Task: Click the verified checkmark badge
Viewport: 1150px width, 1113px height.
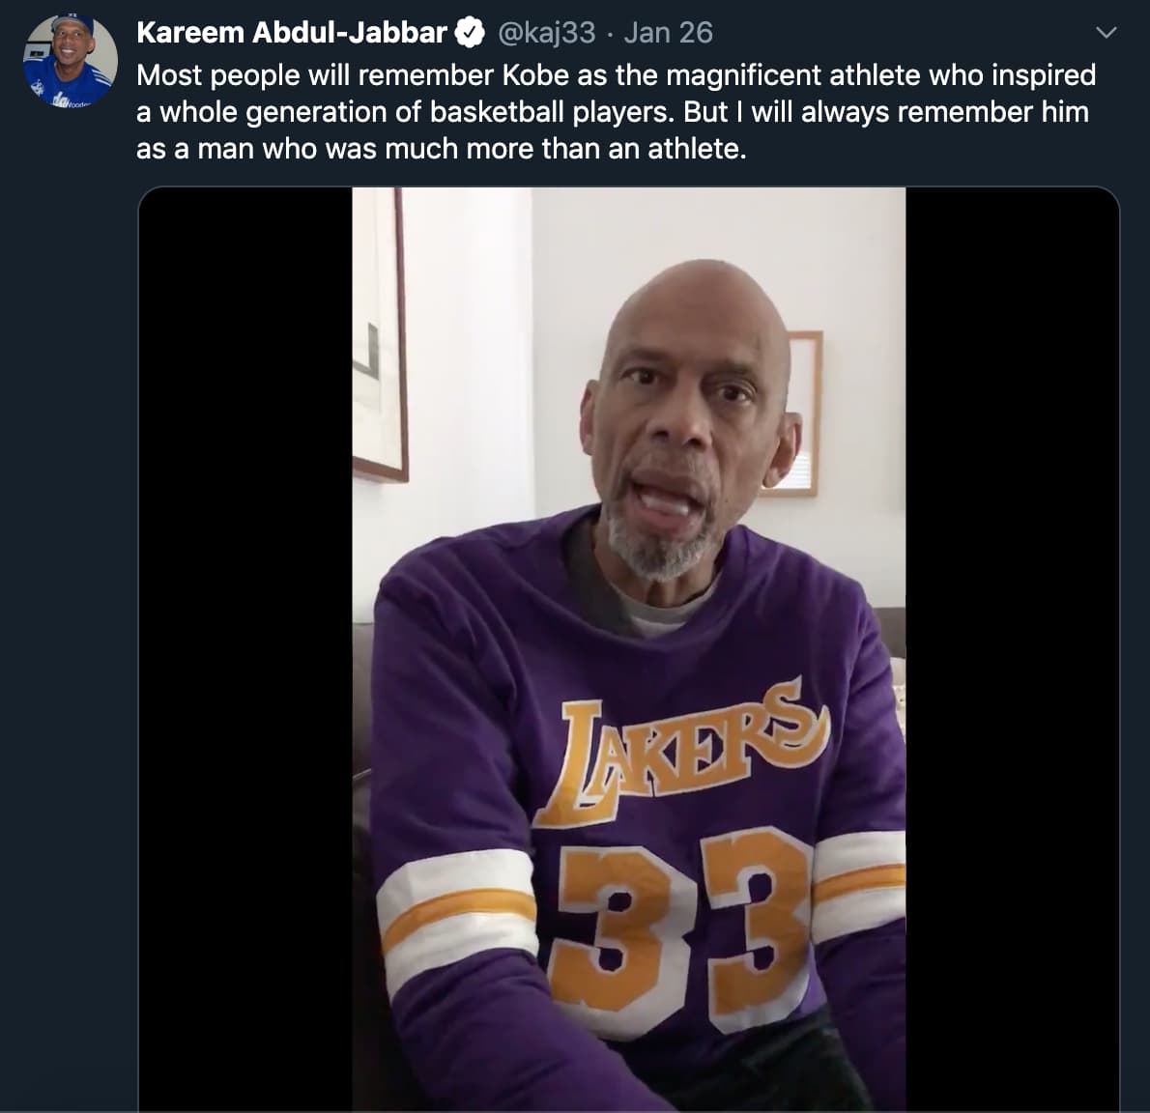Action: click(x=471, y=33)
